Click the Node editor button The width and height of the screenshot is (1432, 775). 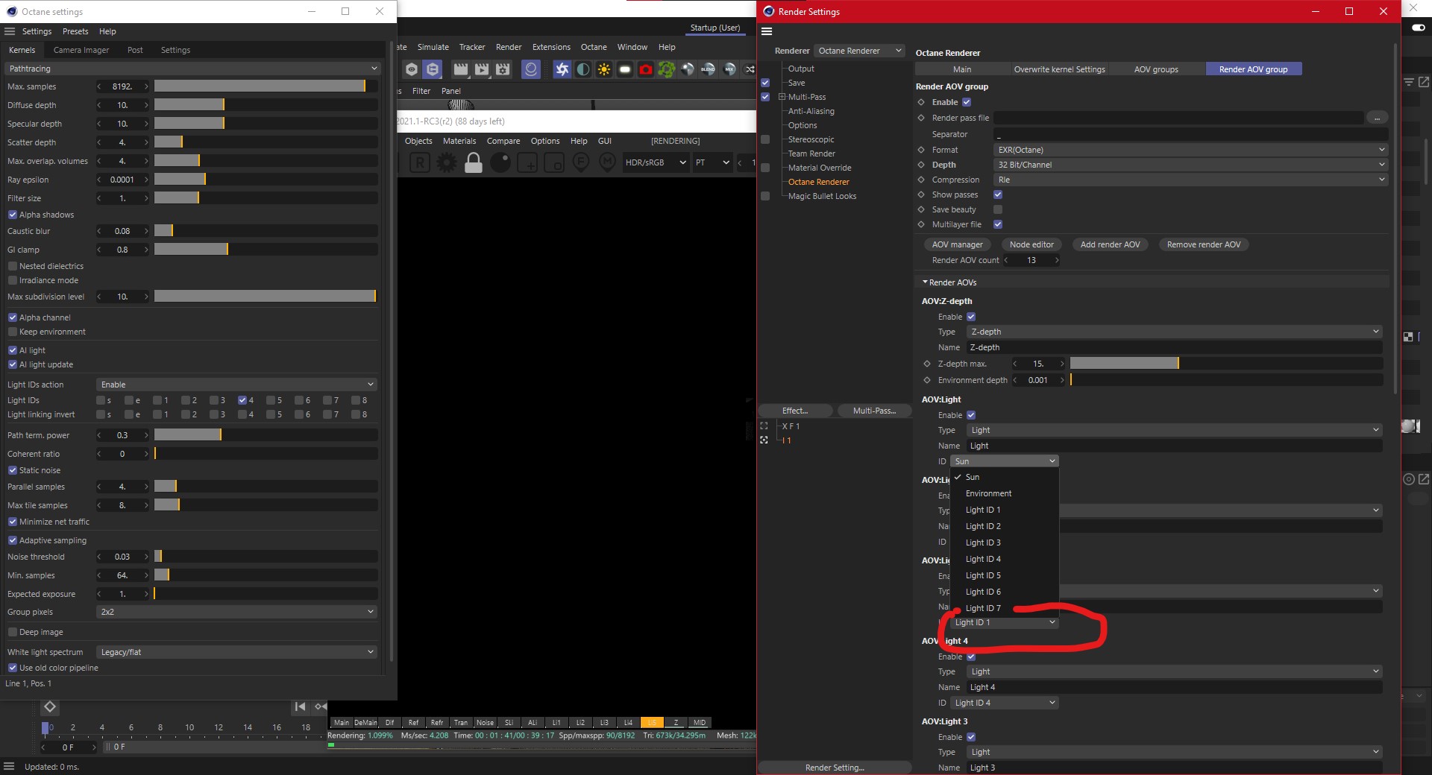pos(1031,244)
